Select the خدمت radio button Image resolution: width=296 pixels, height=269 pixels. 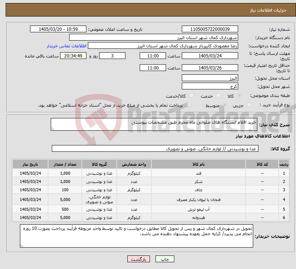click(x=218, y=95)
